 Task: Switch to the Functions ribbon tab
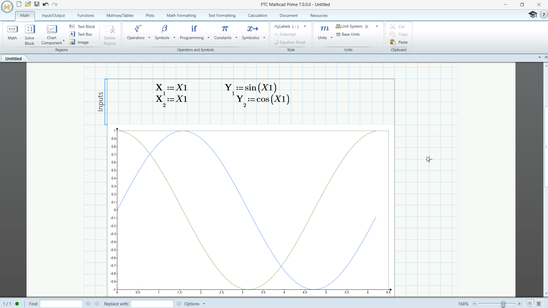click(x=86, y=15)
